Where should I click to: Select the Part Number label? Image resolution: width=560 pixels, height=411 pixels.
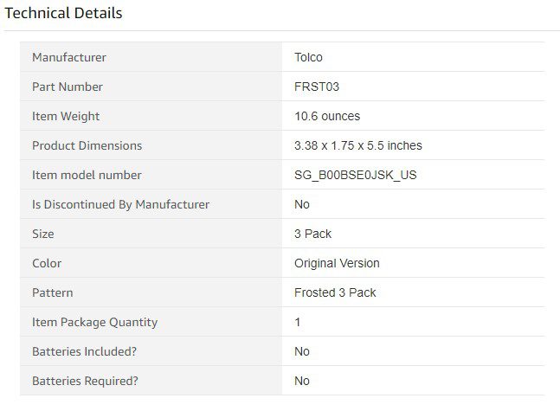coord(68,87)
